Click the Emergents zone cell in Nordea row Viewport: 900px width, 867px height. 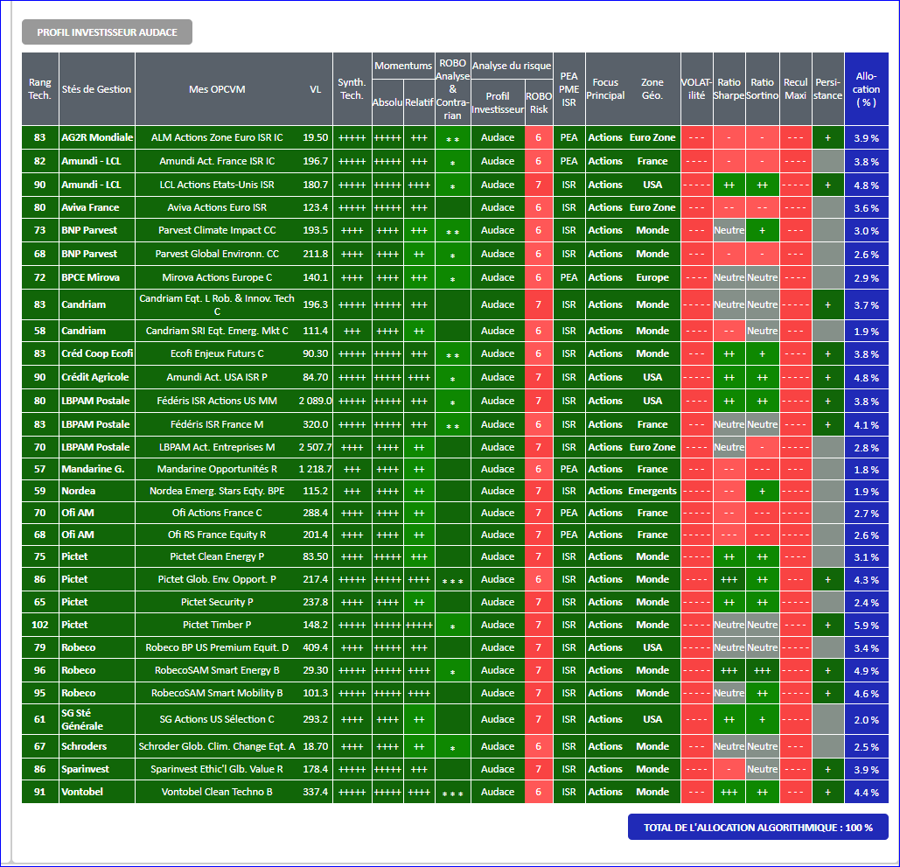tap(652, 490)
